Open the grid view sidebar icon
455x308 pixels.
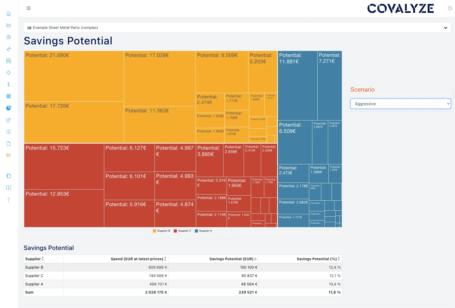click(9, 96)
